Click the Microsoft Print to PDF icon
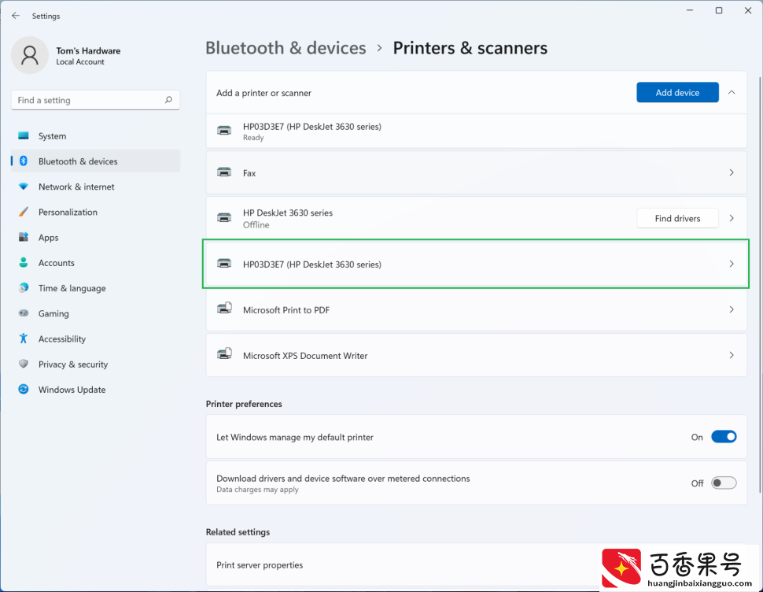The height and width of the screenshot is (592, 763). (x=224, y=308)
